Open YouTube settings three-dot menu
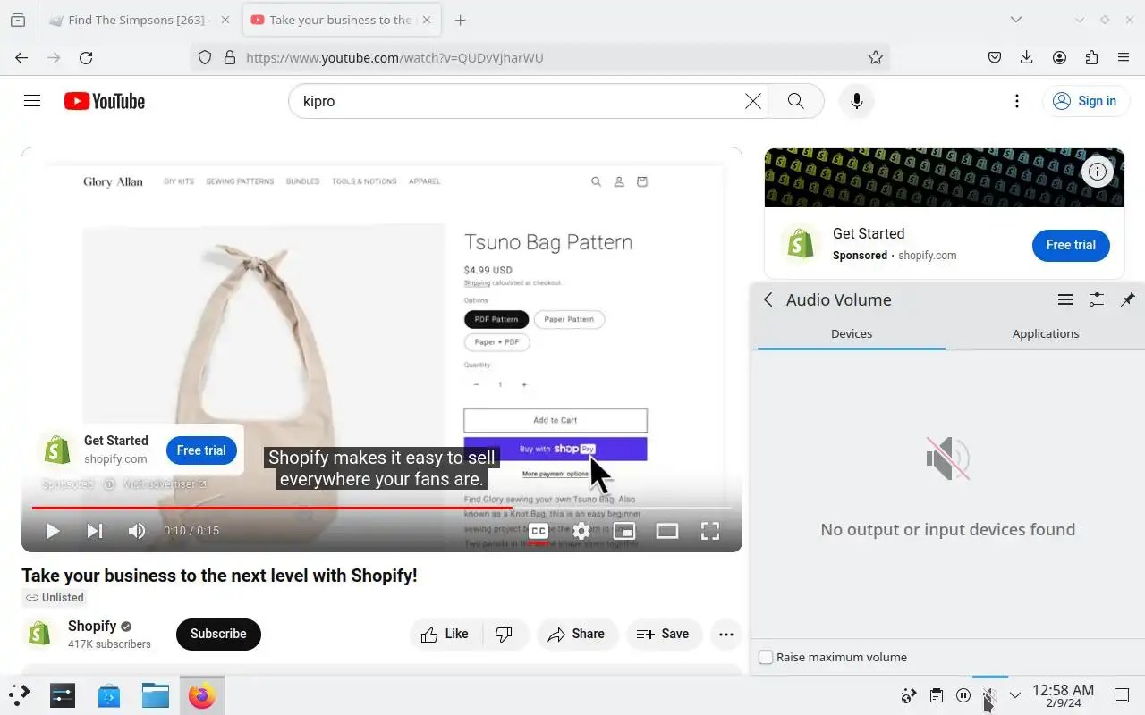The height and width of the screenshot is (715, 1145). 1016,101
